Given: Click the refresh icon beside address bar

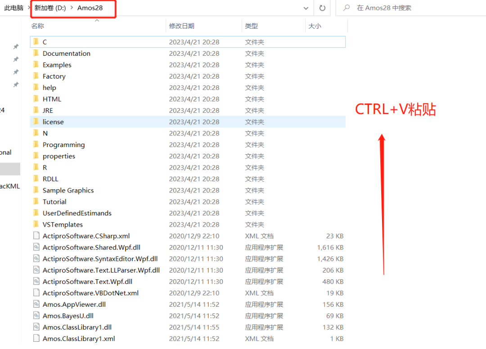Looking at the screenshot, I should tap(322, 8).
